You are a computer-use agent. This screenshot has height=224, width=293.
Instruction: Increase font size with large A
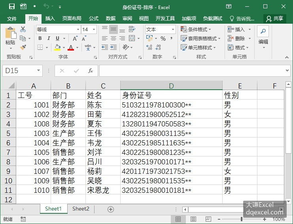coord(75,38)
